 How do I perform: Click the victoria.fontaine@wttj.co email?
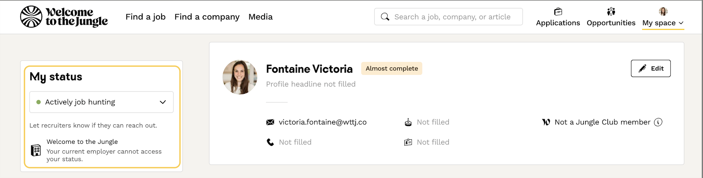click(322, 122)
